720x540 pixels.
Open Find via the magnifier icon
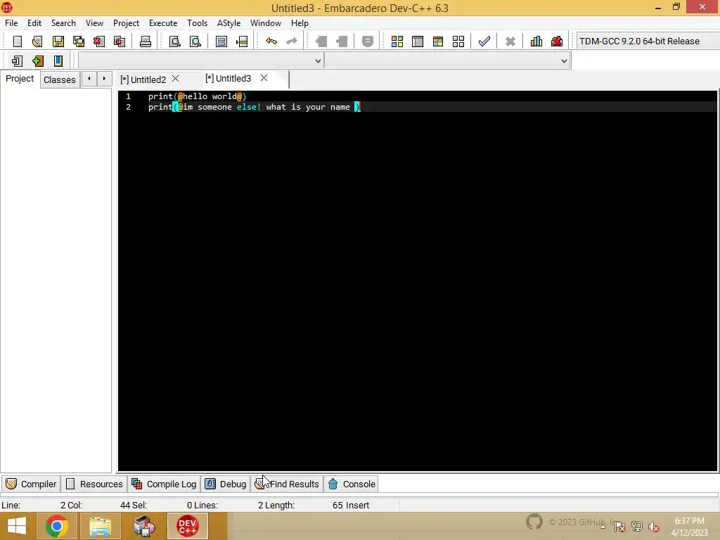tap(175, 41)
